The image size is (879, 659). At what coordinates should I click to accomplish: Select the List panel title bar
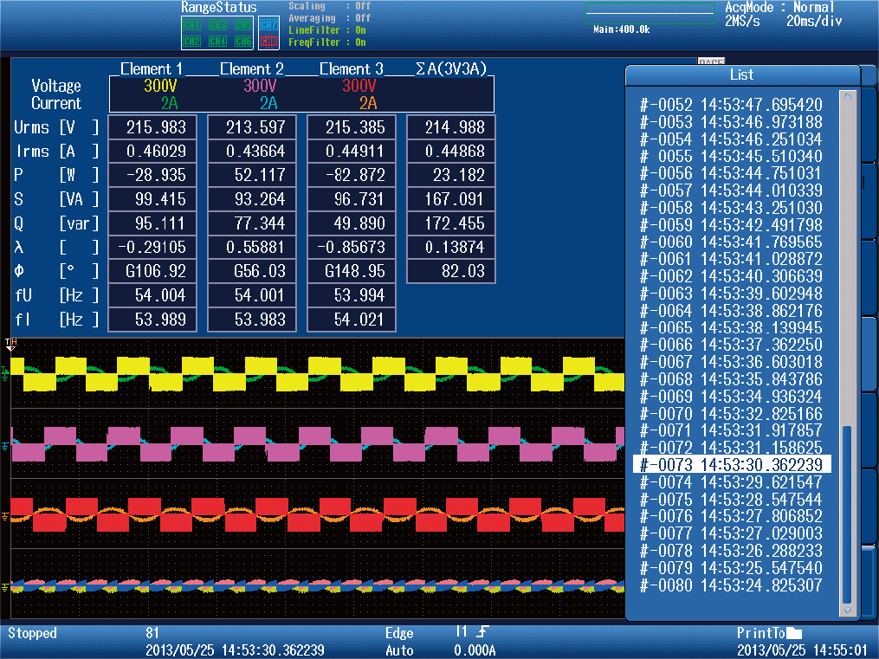coord(741,74)
